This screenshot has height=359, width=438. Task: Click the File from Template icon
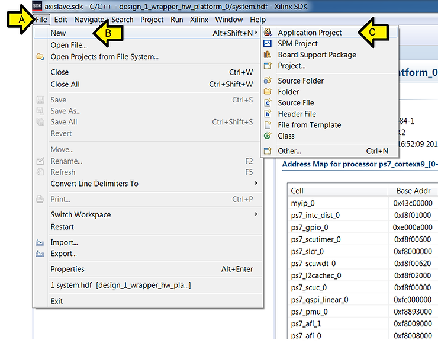[x=268, y=124]
